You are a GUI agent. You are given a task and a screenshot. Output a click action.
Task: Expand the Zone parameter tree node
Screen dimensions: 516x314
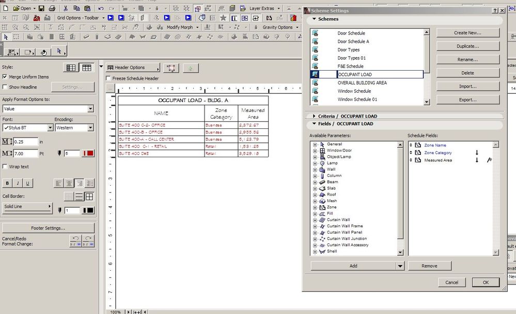tap(315, 207)
